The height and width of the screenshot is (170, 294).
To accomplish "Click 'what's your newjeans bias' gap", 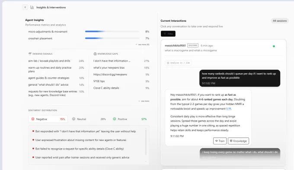I will click(x=109, y=68).
